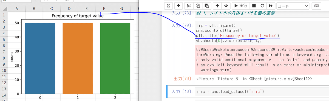Paste cell using the clipboard icon
329x101 pixels.
(x=207, y=5)
